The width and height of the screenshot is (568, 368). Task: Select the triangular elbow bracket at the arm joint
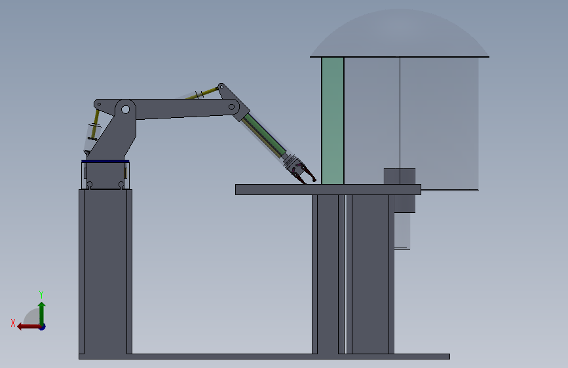pyautogui.click(x=233, y=102)
